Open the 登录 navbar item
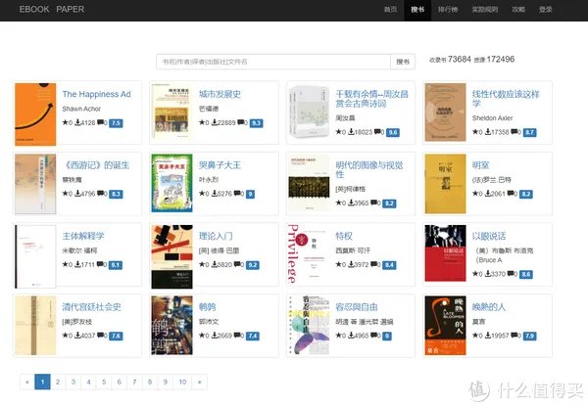Image resolution: width=588 pixels, height=407 pixels. (545, 10)
